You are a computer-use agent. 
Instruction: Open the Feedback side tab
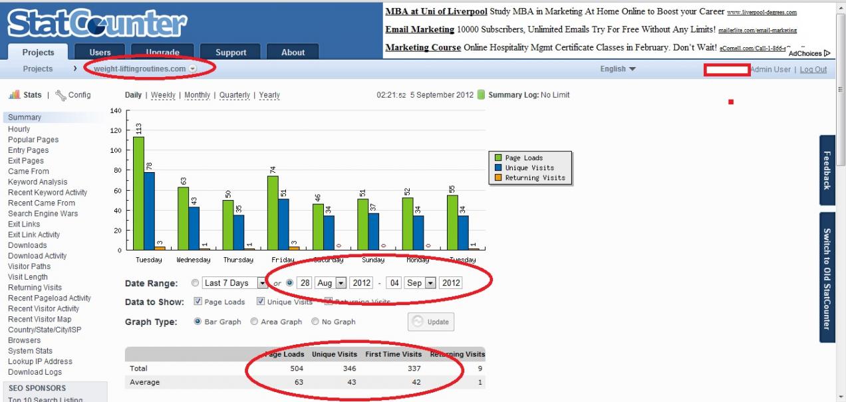click(827, 170)
